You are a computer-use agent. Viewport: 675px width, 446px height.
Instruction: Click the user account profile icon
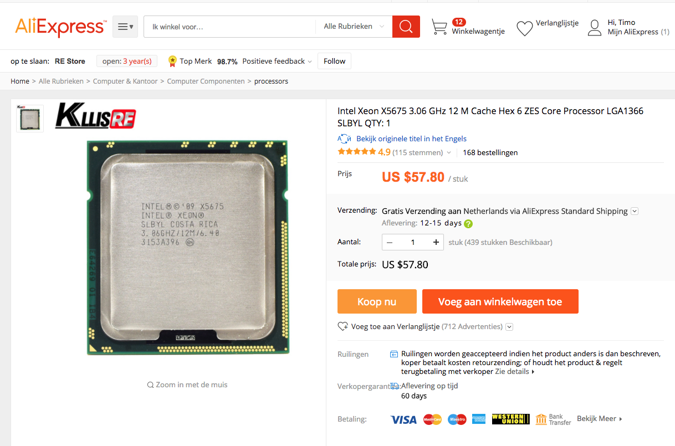click(x=595, y=28)
